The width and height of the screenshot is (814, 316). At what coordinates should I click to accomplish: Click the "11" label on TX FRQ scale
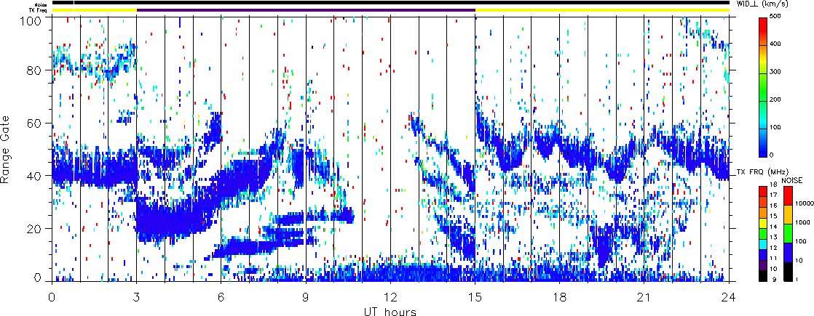(773, 259)
